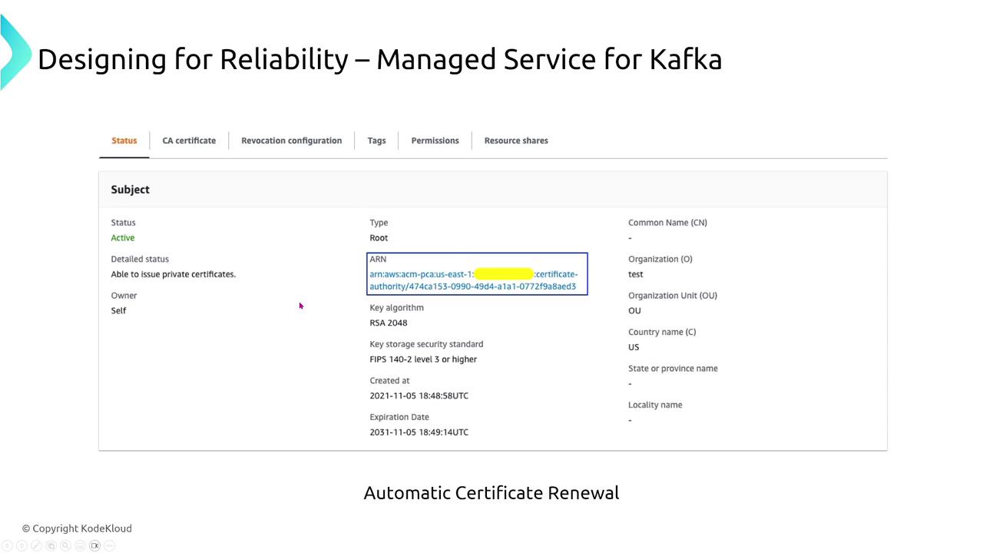This screenshot has height=553, width=983.
Task: Click the green Active status text
Action: coord(123,238)
